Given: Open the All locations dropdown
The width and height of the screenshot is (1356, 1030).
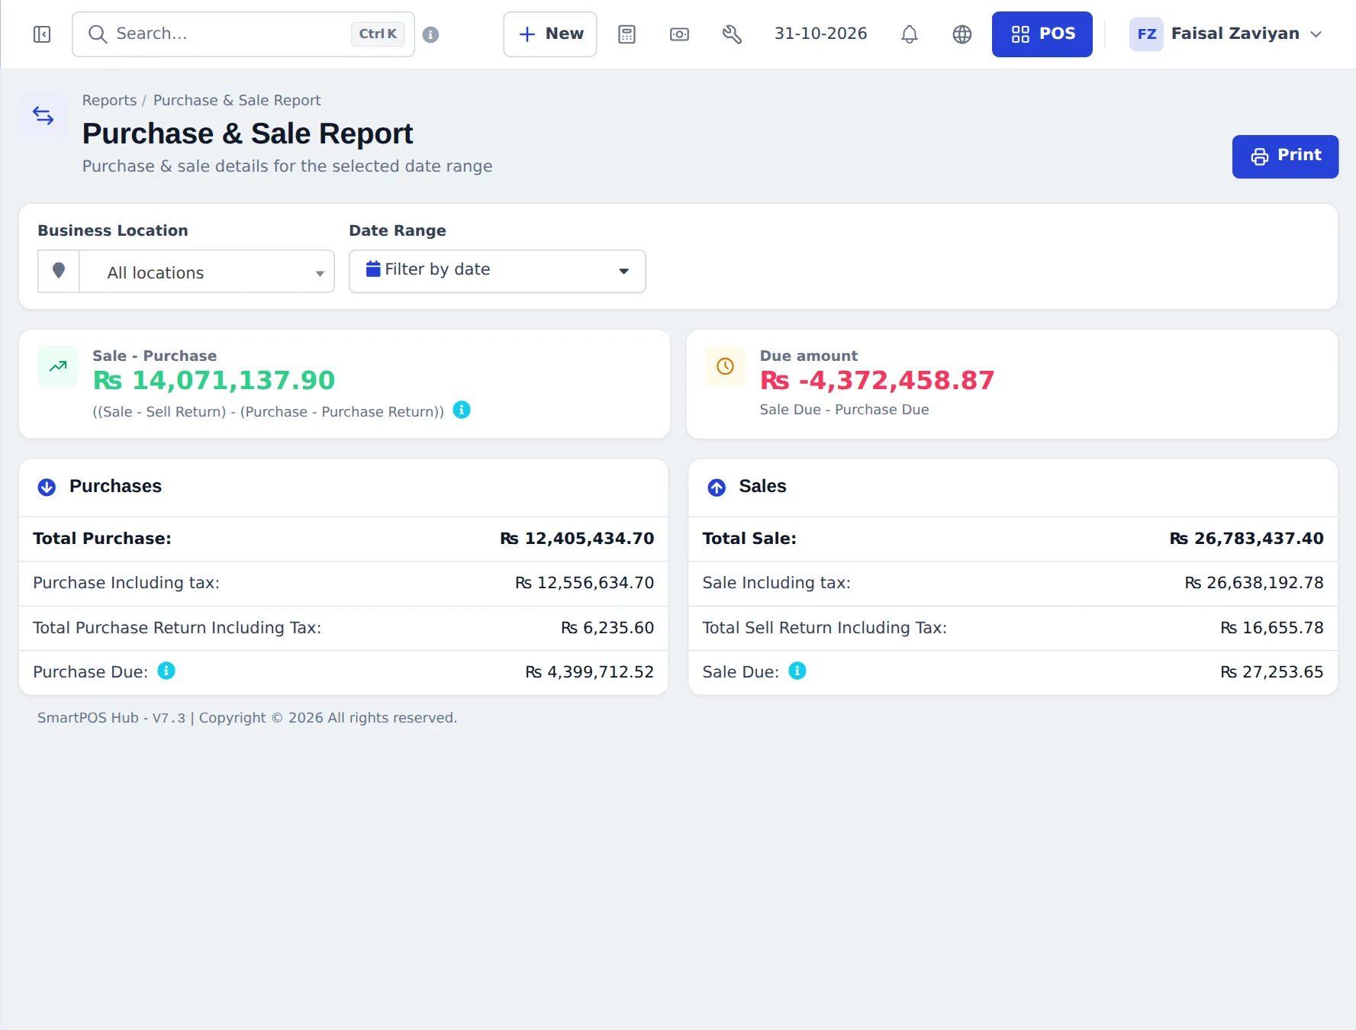Looking at the screenshot, I should tap(207, 272).
